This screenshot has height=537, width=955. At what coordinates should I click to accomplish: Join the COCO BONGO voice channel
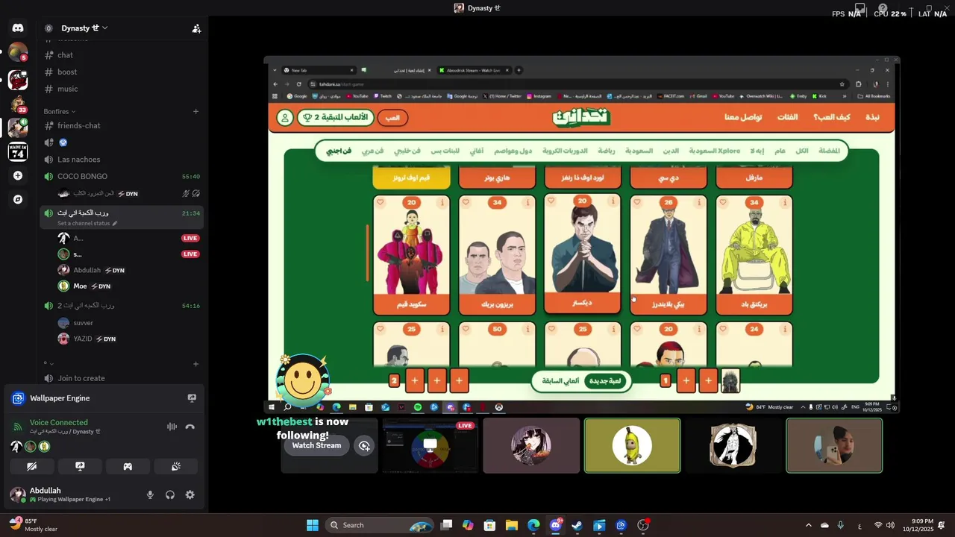click(x=122, y=177)
